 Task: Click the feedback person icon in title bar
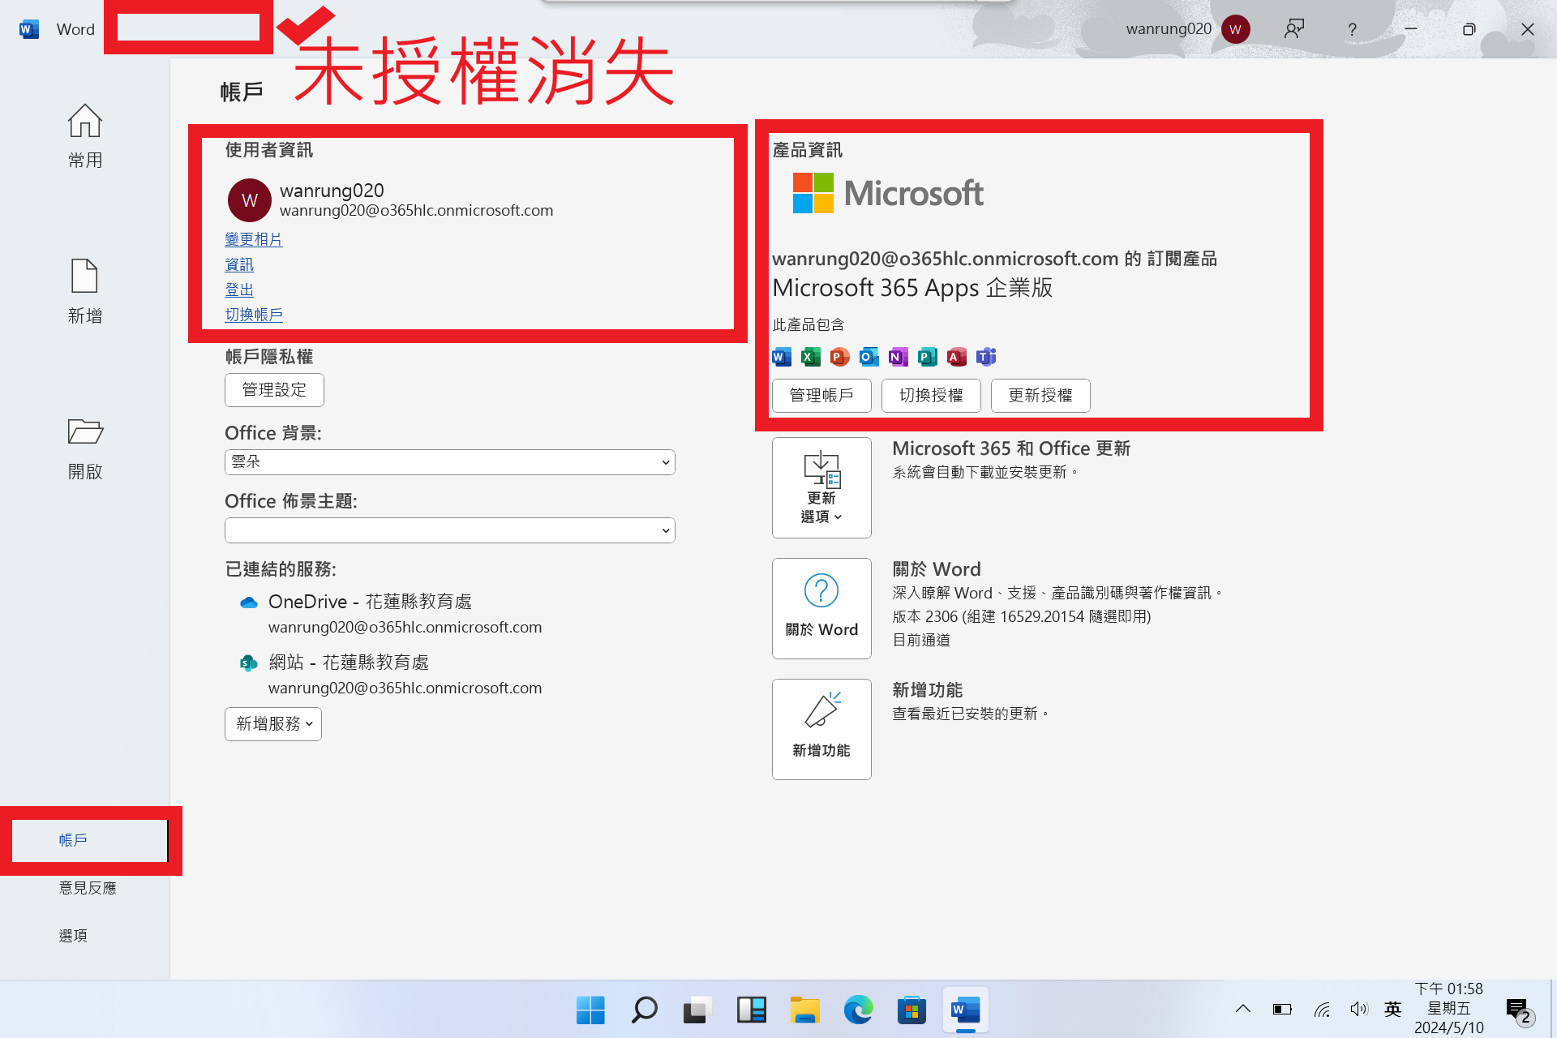pyautogui.click(x=1294, y=29)
